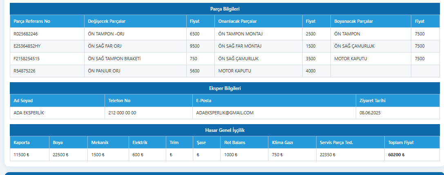Click the F2158254515 reference cell
The width and height of the screenshot is (444, 175).
[27, 59]
